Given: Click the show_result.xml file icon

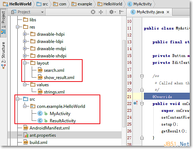Looking at the screenshot, I should [40, 77].
